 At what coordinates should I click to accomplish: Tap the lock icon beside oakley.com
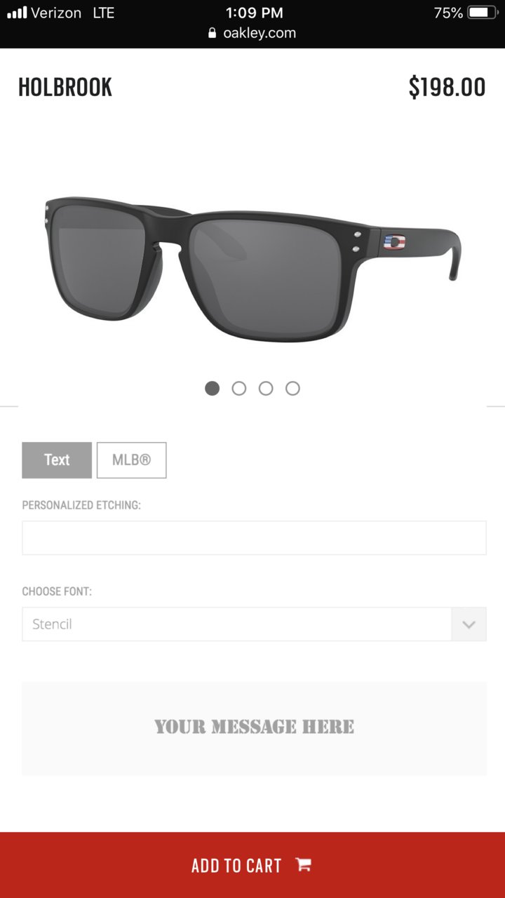point(213,33)
